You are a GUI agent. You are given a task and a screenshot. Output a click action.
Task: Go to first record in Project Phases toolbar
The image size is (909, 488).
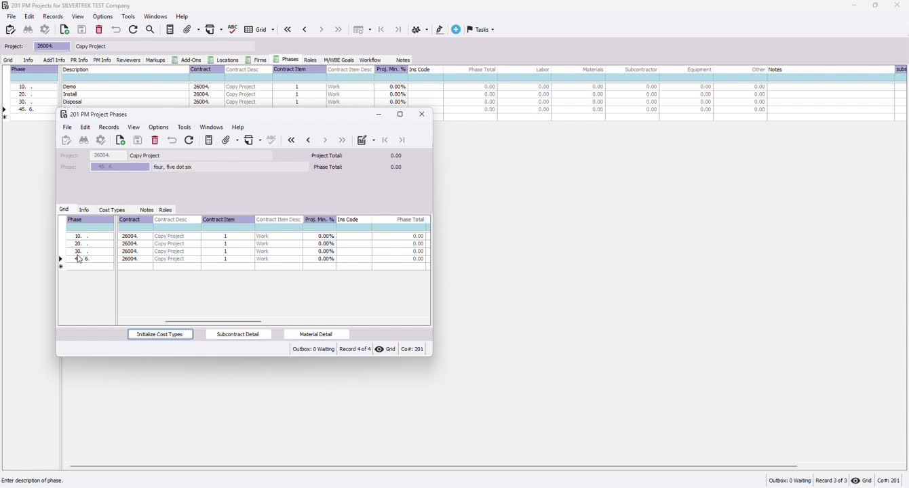(x=292, y=140)
